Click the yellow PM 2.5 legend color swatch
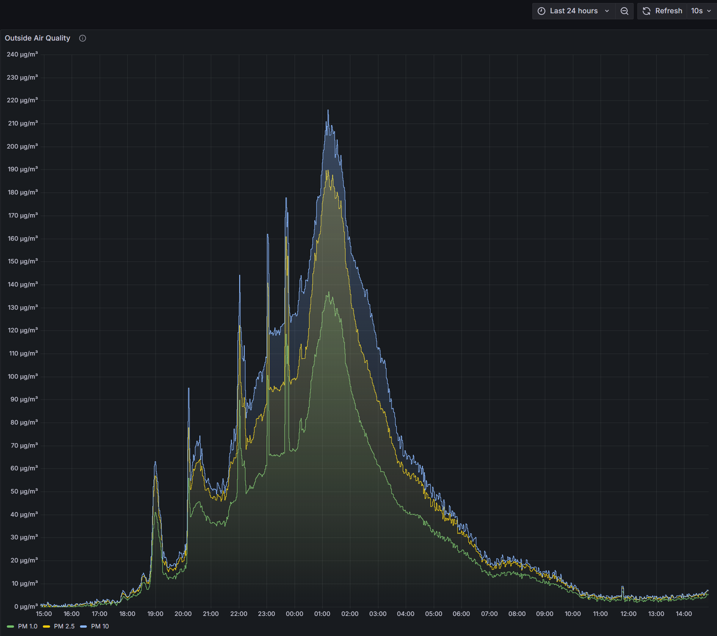 (x=47, y=627)
